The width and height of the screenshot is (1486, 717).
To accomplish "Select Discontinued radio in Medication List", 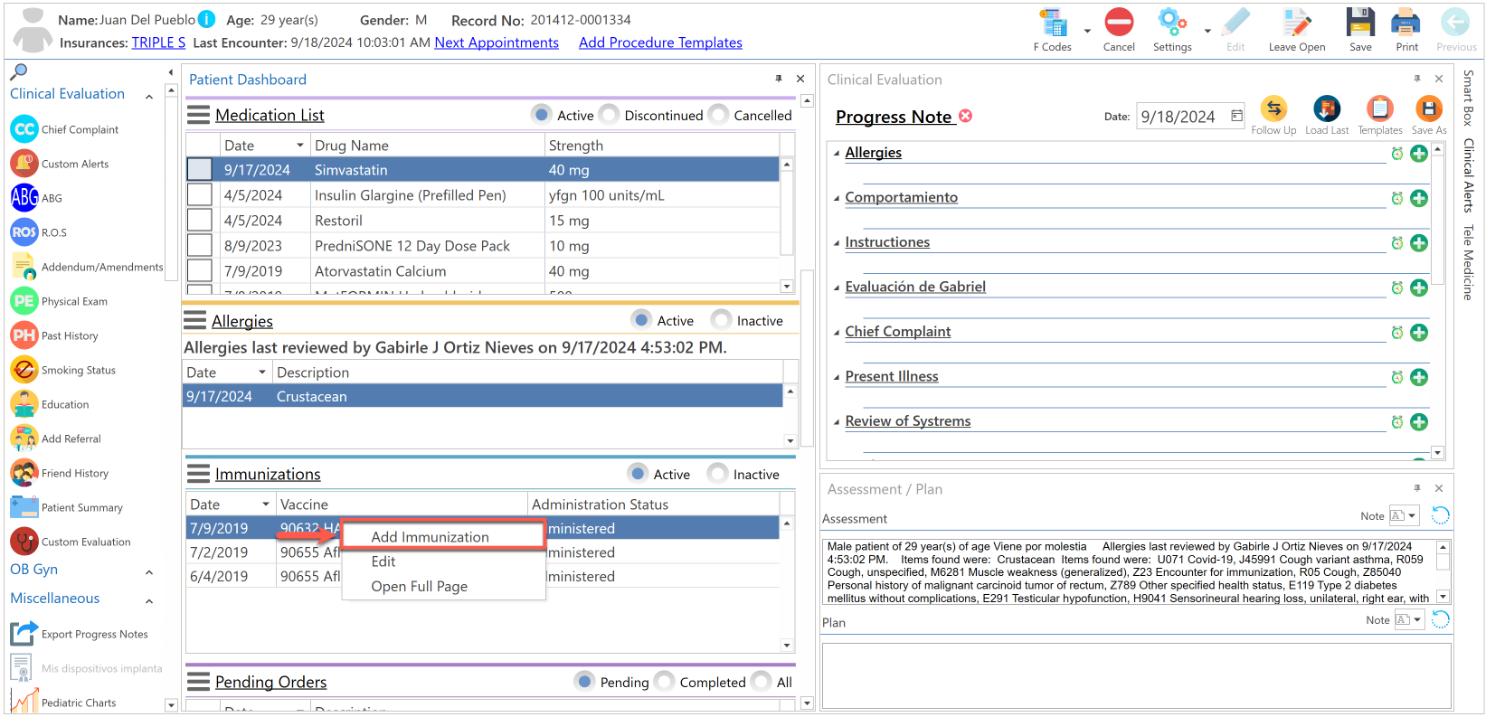I will pos(610,115).
